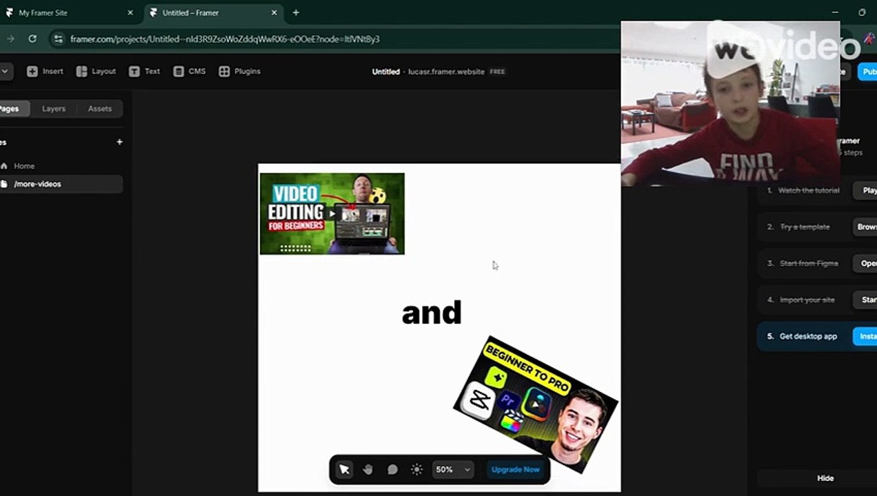Click the Plugins icon
This screenshot has height=496, width=877.
click(x=224, y=71)
